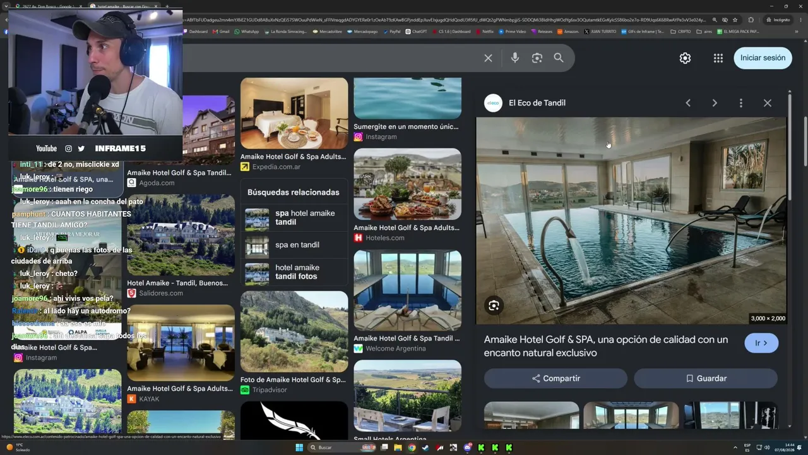
Task: Open the Expedia.com.ar hotel bedroom image
Action: (294, 114)
